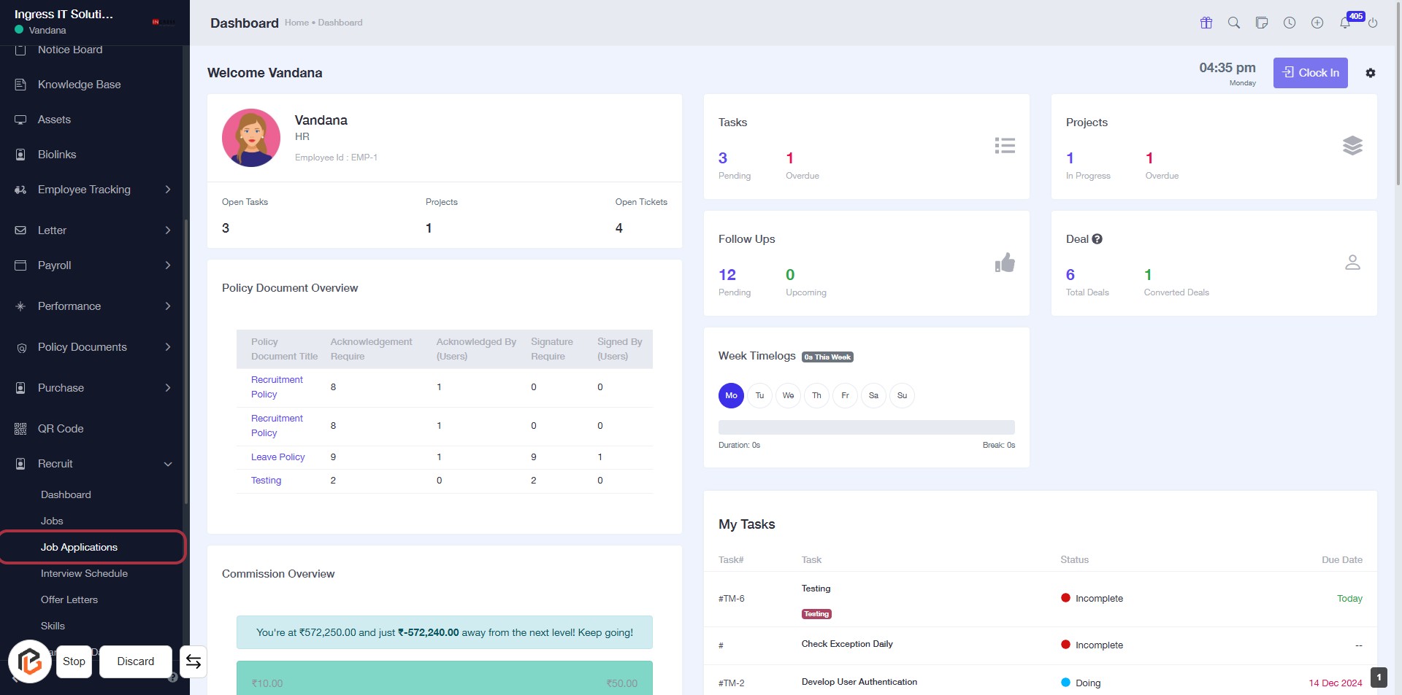
Task: Select Su day in Week Timelogs
Action: pos(902,395)
